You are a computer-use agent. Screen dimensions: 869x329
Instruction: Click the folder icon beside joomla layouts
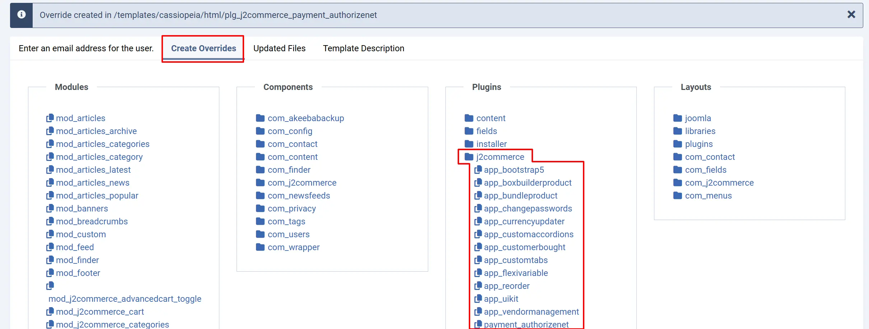click(678, 118)
